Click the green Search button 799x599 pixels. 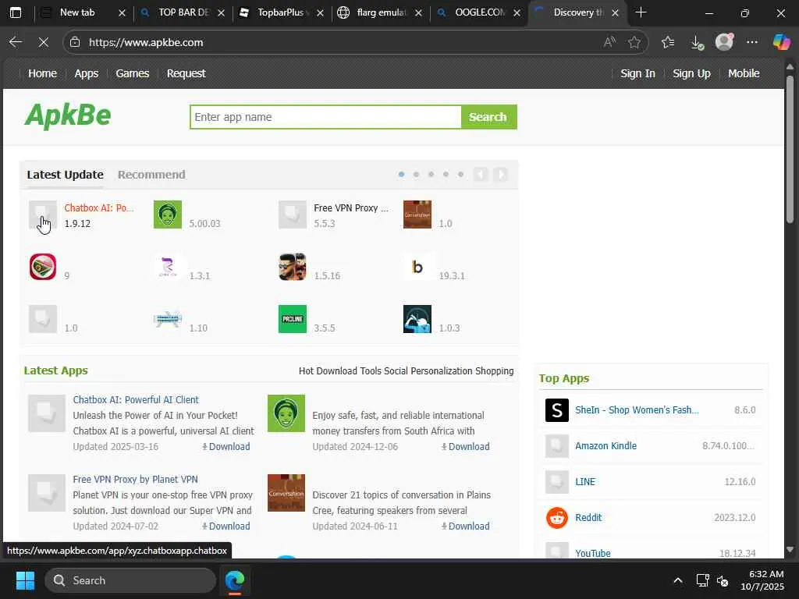click(x=488, y=117)
